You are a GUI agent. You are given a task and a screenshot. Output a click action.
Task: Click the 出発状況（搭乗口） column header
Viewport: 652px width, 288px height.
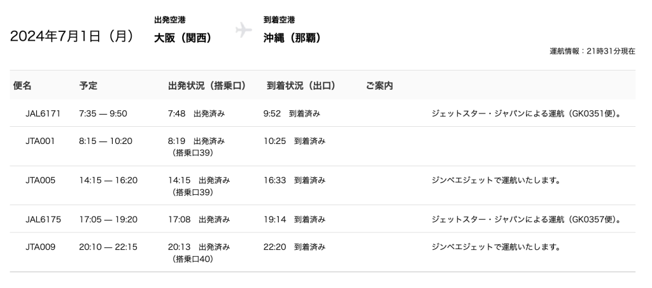point(207,85)
